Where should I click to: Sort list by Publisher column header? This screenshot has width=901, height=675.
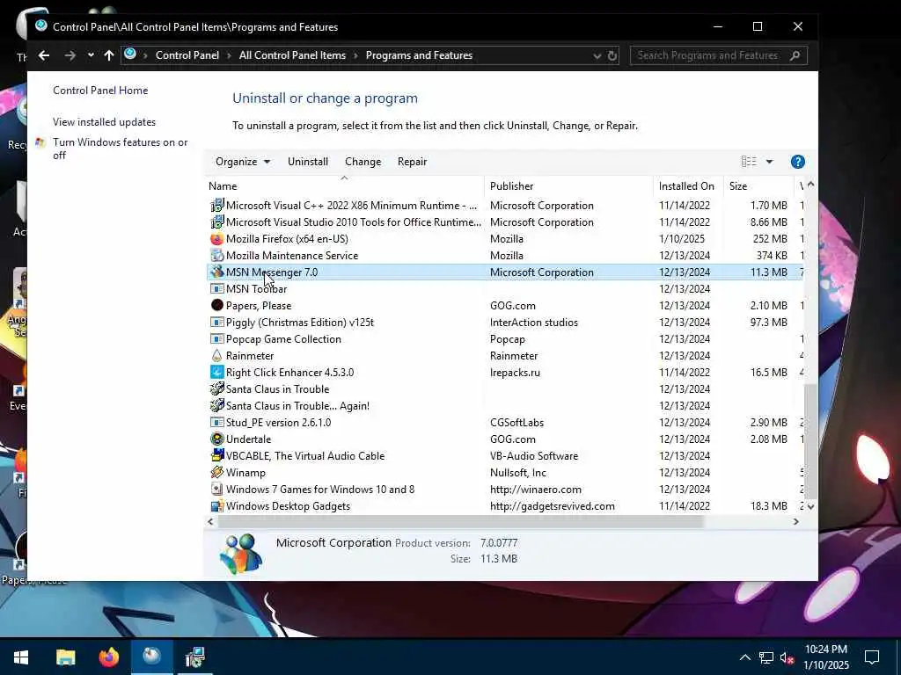(x=569, y=186)
